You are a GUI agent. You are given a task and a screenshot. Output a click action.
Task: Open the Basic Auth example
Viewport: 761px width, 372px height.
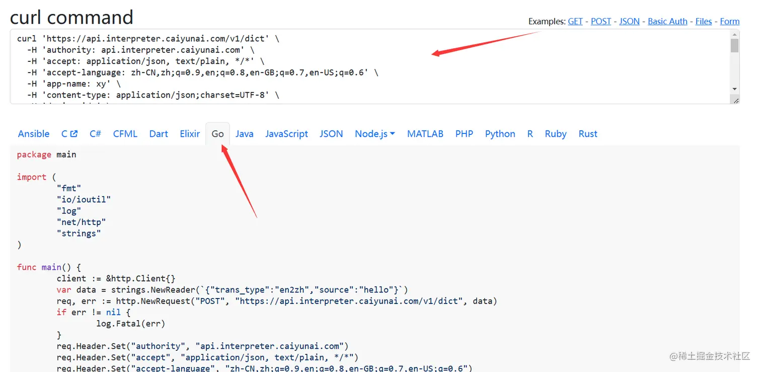667,21
